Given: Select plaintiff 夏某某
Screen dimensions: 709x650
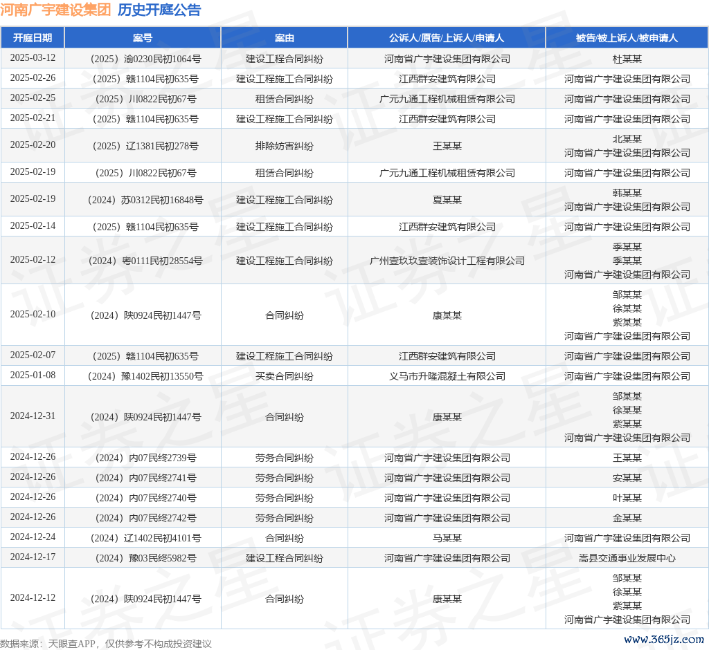Looking at the screenshot, I should coord(447,200).
